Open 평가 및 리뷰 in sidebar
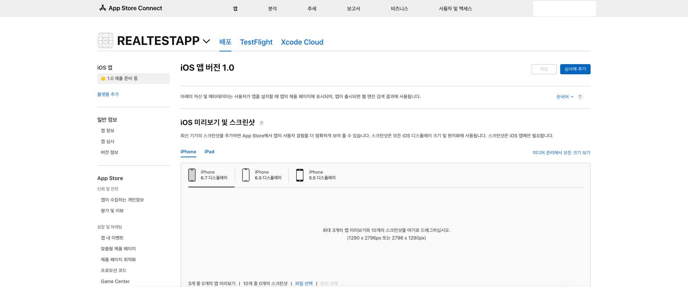This screenshot has height=287, width=688. [x=112, y=211]
